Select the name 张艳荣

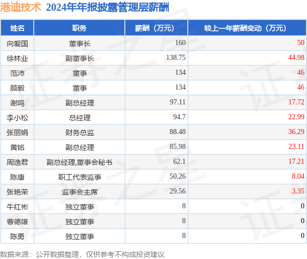(17, 192)
